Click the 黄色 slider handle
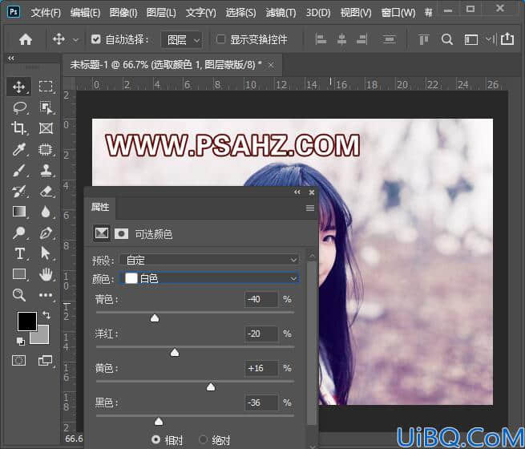This screenshot has width=525, height=449. (211, 386)
